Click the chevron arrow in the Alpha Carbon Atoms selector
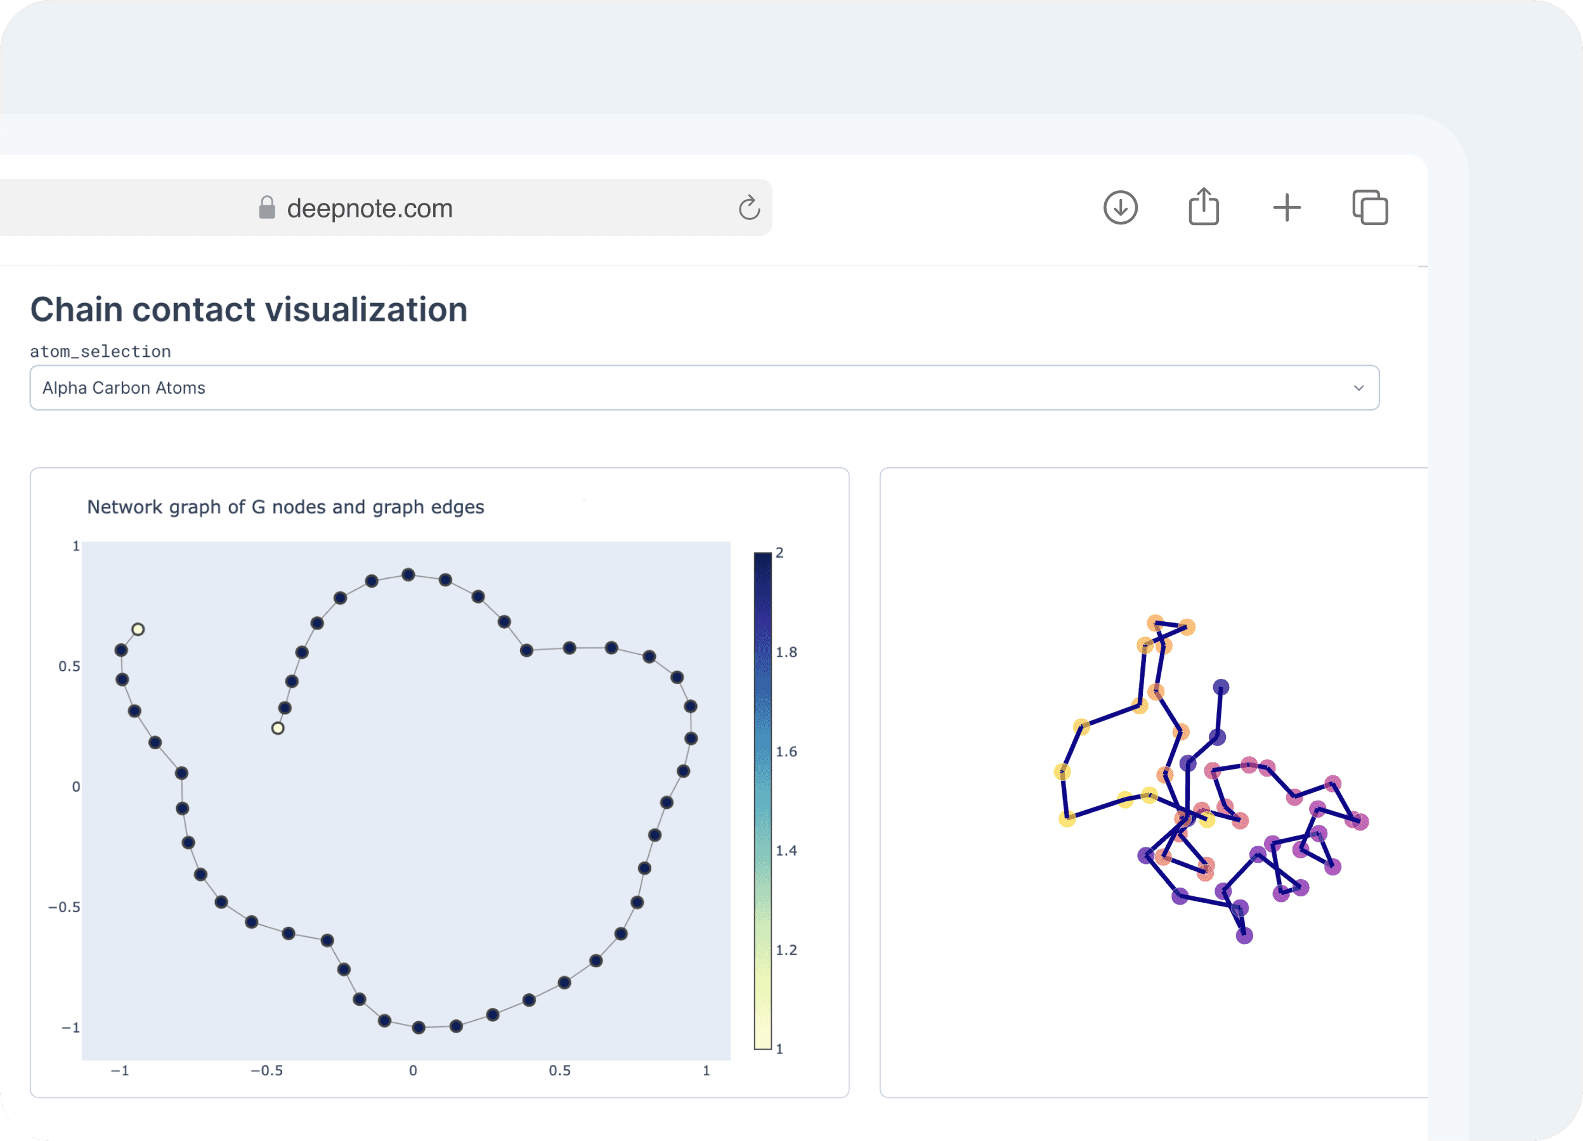 pos(1358,388)
